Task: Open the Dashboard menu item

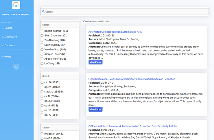Action: [11, 37]
